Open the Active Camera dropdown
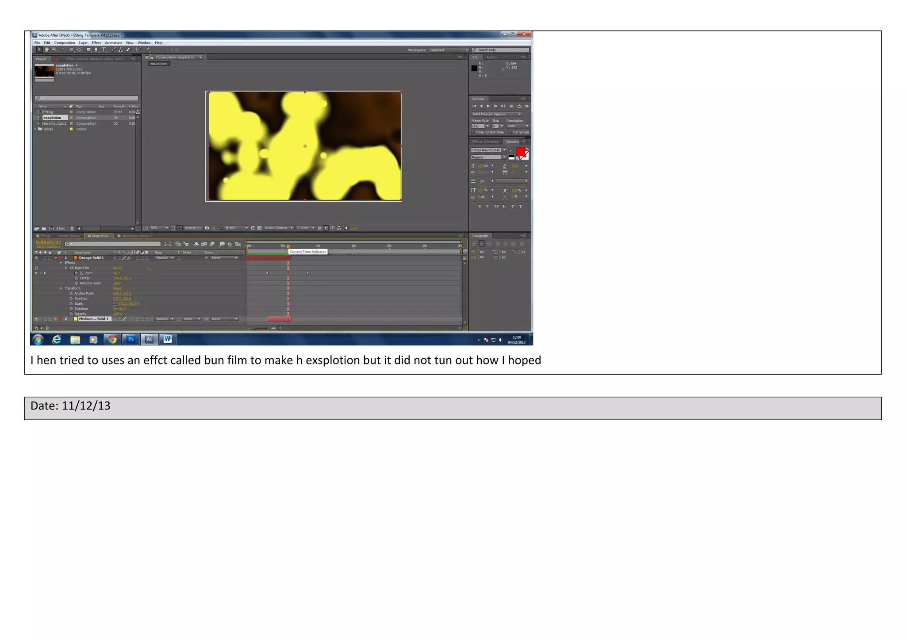The height and width of the screenshot is (640, 906). (279, 228)
